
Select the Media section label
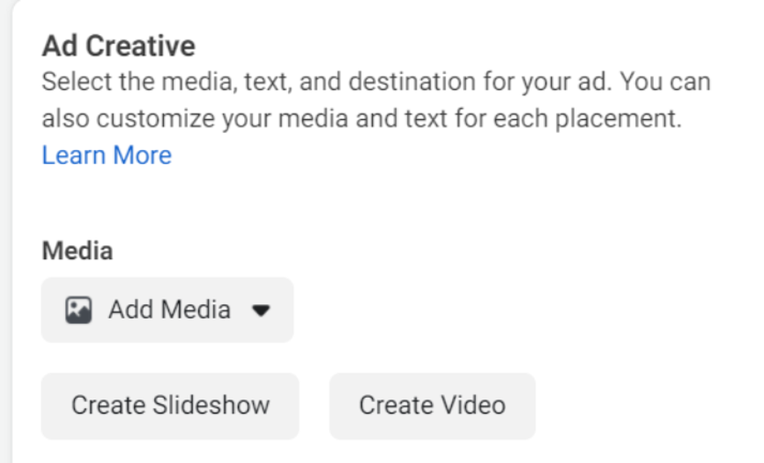(77, 250)
